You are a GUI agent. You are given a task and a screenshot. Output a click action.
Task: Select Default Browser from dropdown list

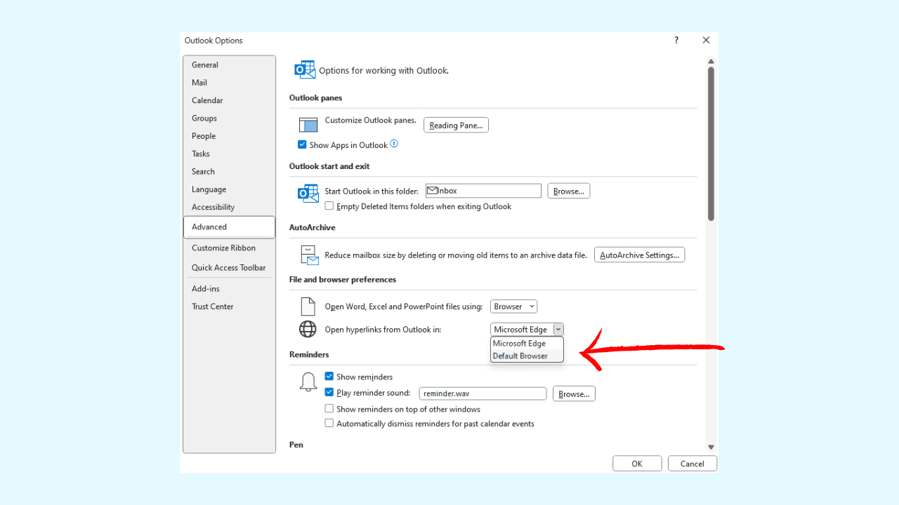pyautogui.click(x=520, y=356)
